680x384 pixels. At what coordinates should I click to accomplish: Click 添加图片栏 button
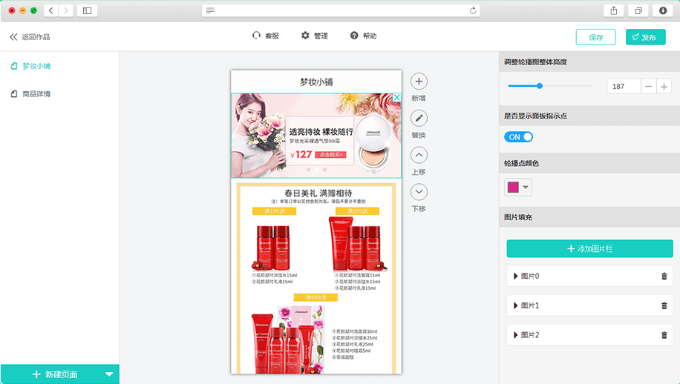589,249
